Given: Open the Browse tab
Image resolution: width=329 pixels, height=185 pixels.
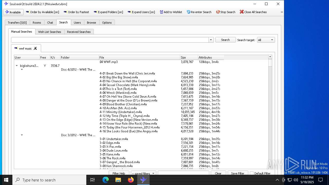Looking at the screenshot, I should tap(92, 23).
